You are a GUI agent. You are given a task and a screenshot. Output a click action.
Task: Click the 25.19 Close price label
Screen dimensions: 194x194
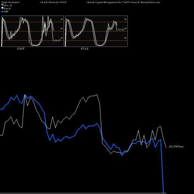point(176,147)
